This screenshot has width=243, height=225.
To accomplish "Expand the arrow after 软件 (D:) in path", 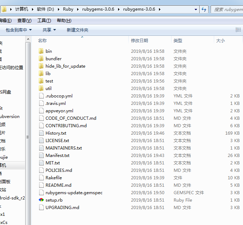I will (59, 9).
